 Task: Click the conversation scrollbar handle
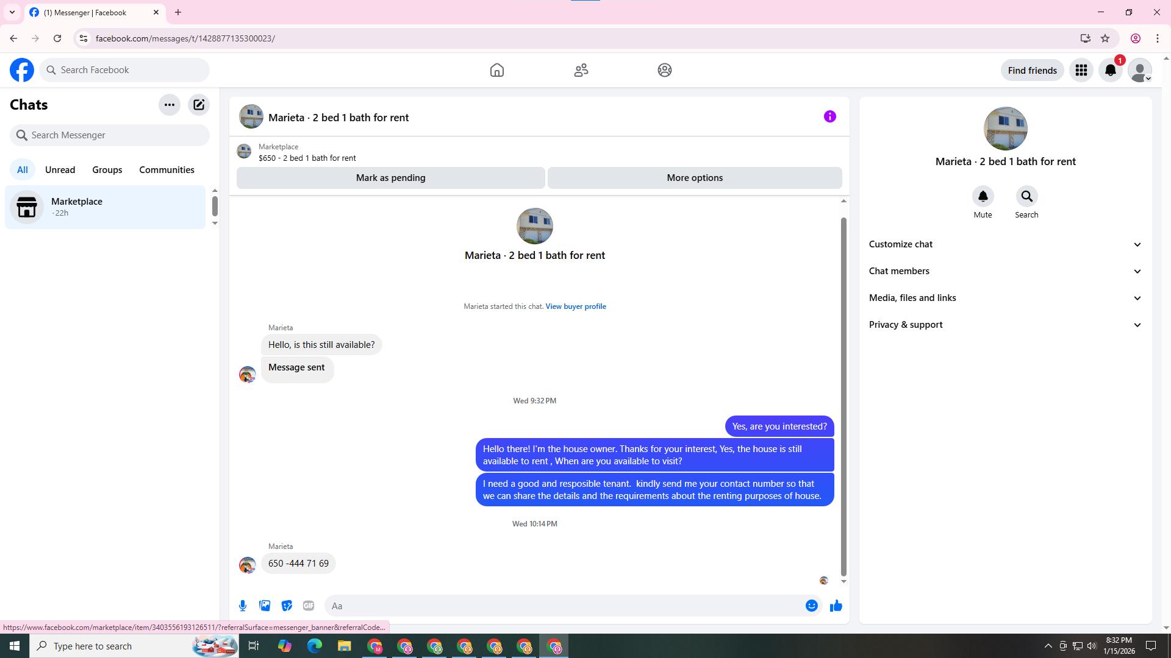[843, 396]
